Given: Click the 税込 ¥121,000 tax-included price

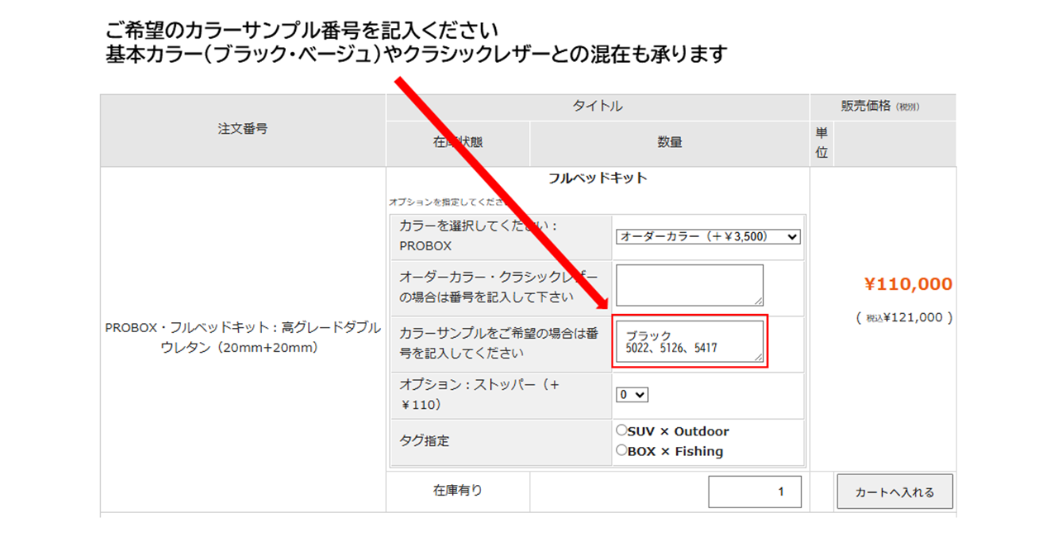Looking at the screenshot, I should click(x=904, y=317).
